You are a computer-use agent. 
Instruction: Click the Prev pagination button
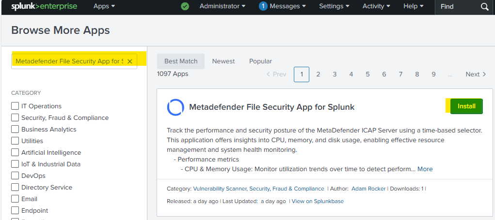(x=276, y=74)
